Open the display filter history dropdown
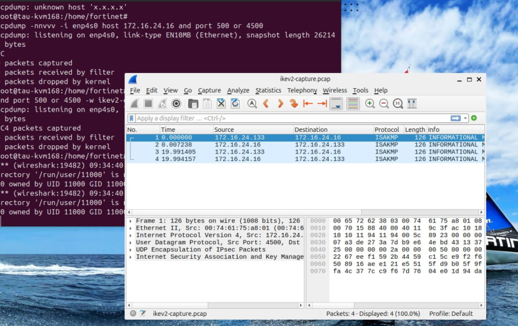The height and width of the screenshot is (326, 518). (465, 118)
